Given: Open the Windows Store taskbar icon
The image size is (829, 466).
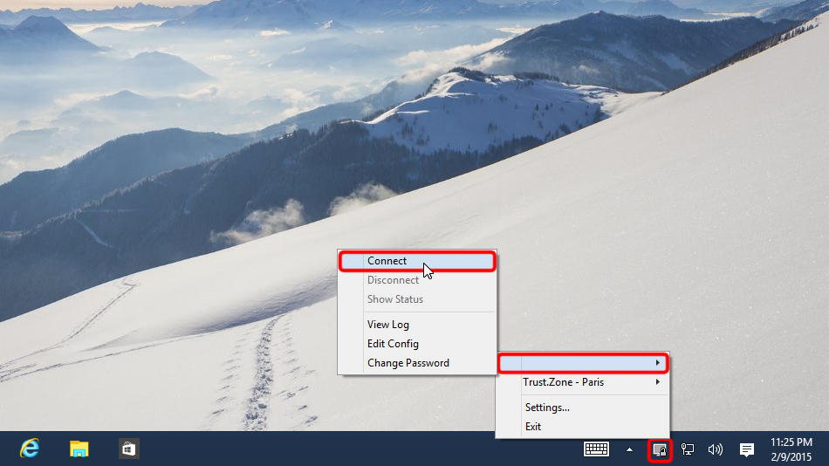Looking at the screenshot, I should tap(129, 449).
